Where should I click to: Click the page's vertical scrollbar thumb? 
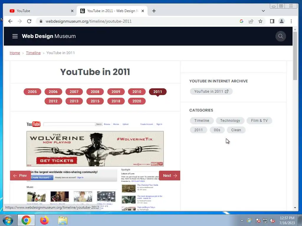[295, 56]
